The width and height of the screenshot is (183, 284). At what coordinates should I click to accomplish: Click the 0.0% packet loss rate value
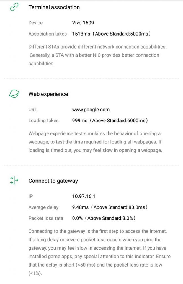[x=77, y=218]
